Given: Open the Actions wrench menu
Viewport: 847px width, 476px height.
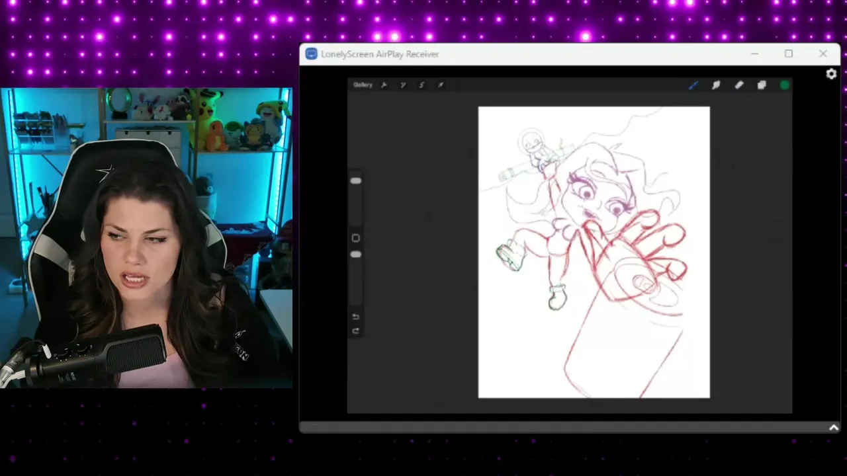Looking at the screenshot, I should point(384,85).
